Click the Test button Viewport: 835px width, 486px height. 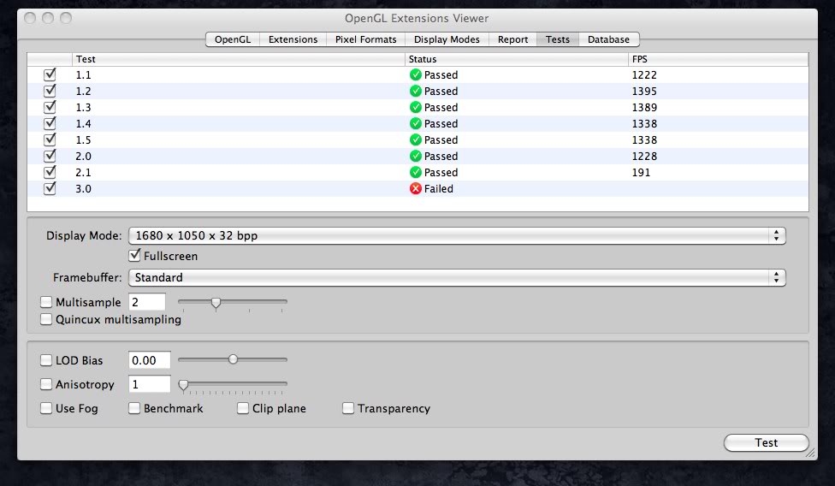coord(767,443)
